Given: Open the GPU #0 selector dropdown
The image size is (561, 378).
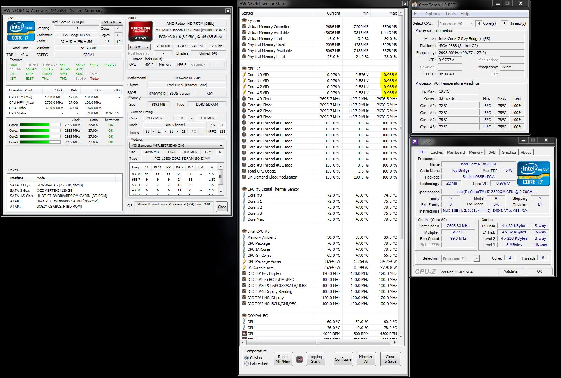Looking at the screenshot, I should coord(139,47).
